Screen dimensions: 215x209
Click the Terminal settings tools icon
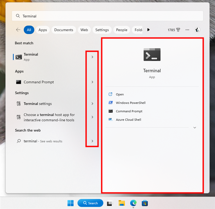click(x=19, y=104)
